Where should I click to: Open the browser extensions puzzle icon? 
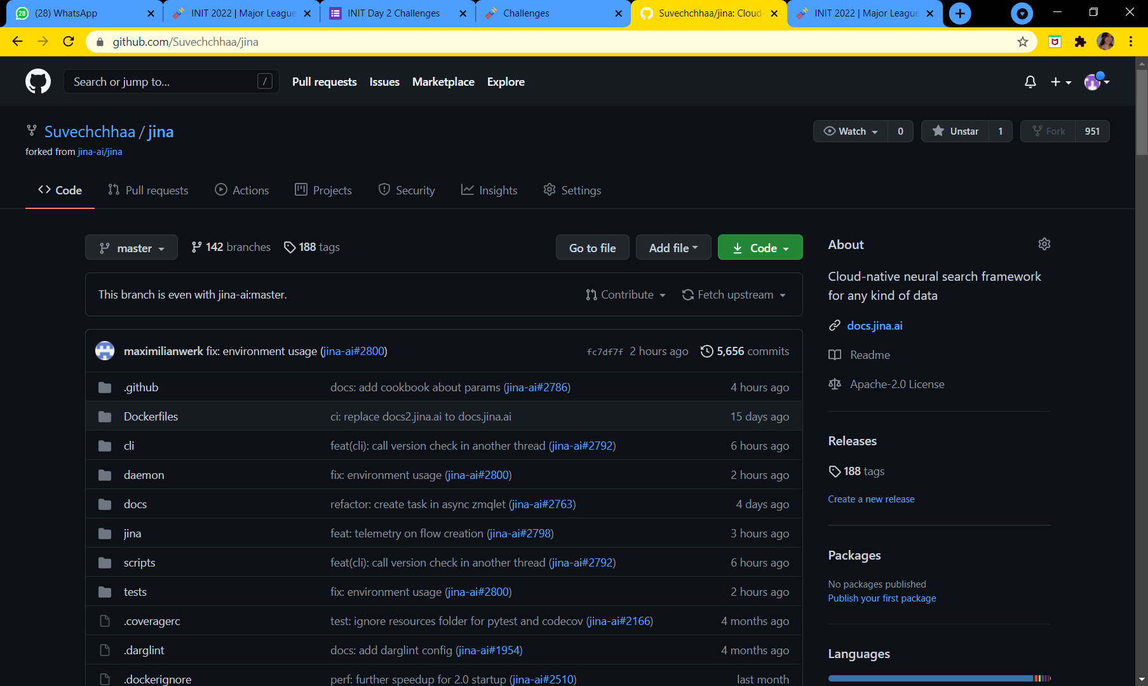click(x=1080, y=42)
